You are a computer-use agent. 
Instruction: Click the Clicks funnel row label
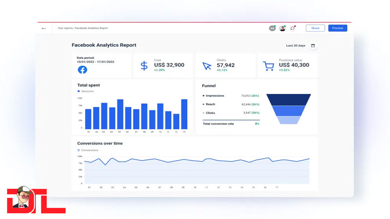click(x=211, y=113)
